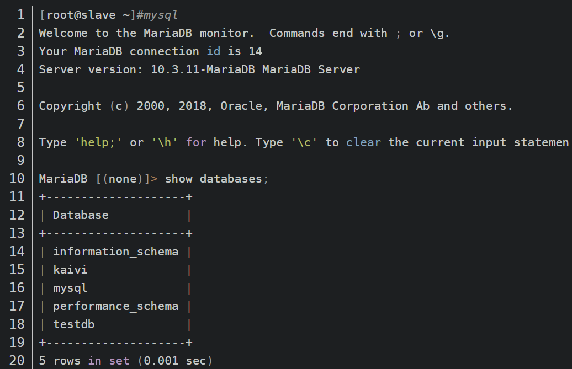572x369 pixels.
Task: Click the kaivi database name
Action: point(70,270)
